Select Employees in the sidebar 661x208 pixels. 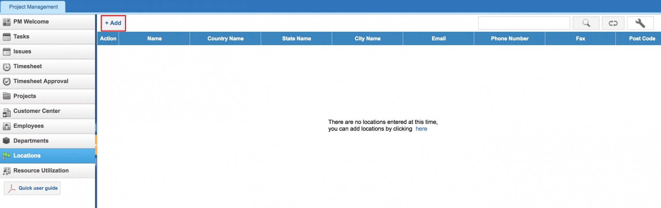tap(48, 126)
